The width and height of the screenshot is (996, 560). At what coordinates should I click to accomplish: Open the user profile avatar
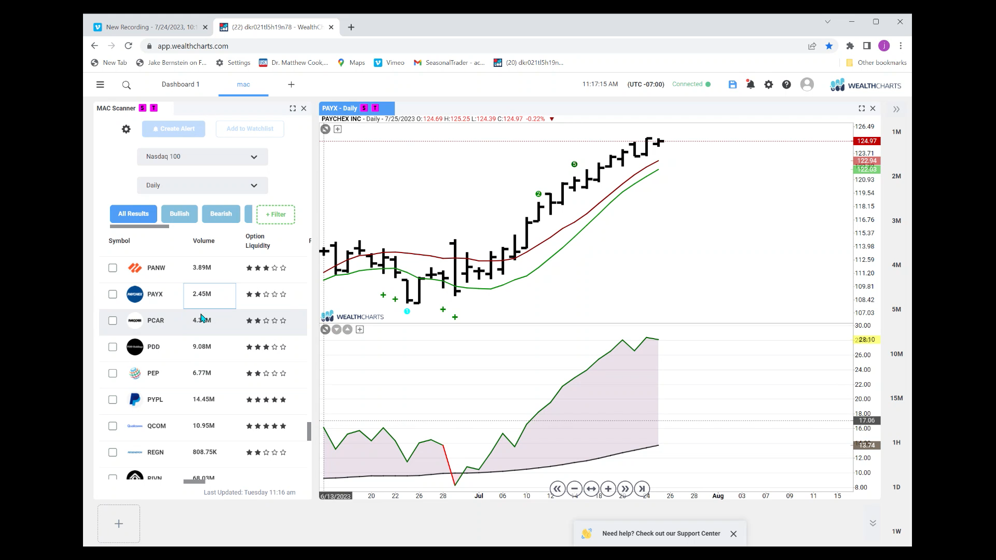pyautogui.click(x=807, y=85)
